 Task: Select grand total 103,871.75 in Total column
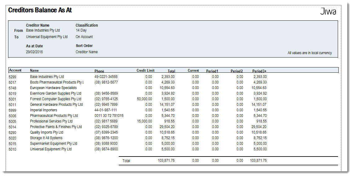tap(166, 161)
